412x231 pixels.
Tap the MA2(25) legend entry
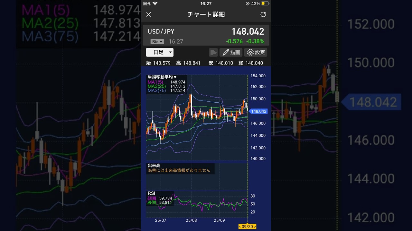click(x=157, y=86)
